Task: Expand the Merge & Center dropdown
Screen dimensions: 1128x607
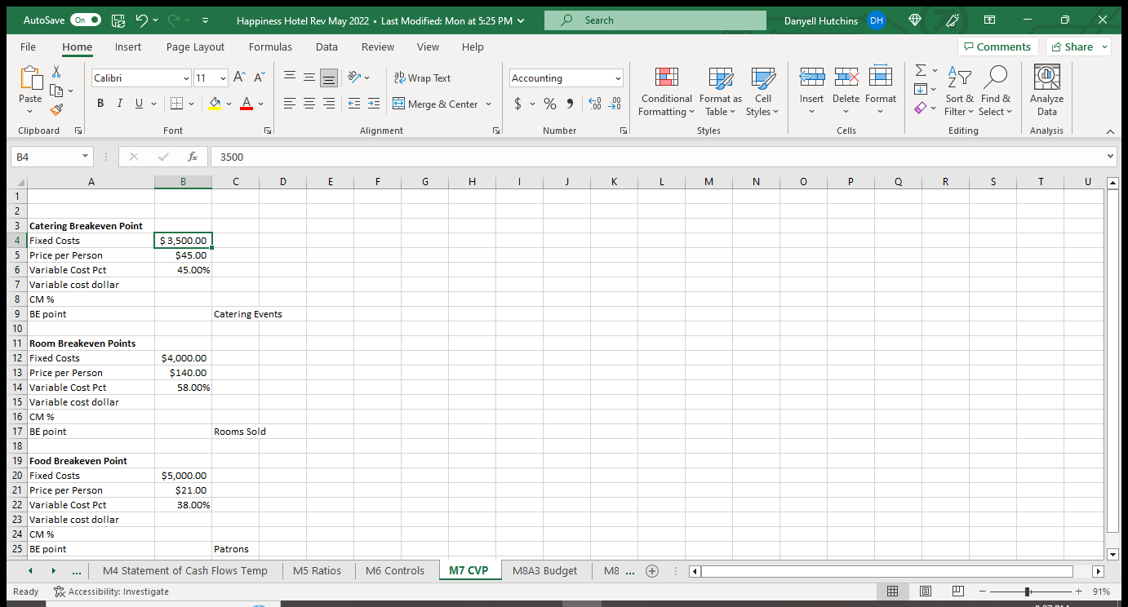Action: point(488,104)
